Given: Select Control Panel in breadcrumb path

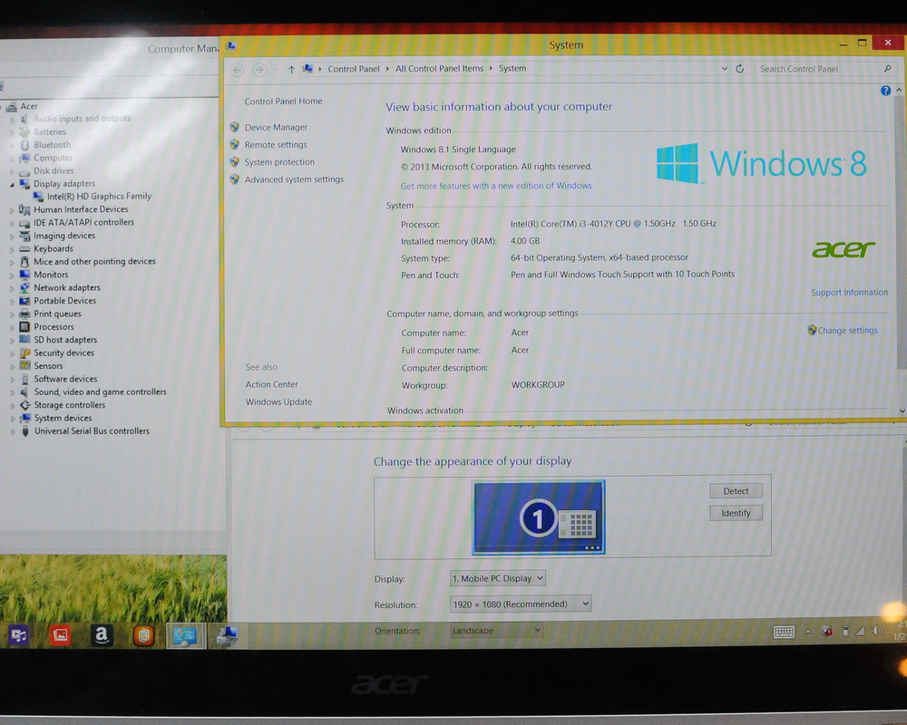Looking at the screenshot, I should 354,69.
